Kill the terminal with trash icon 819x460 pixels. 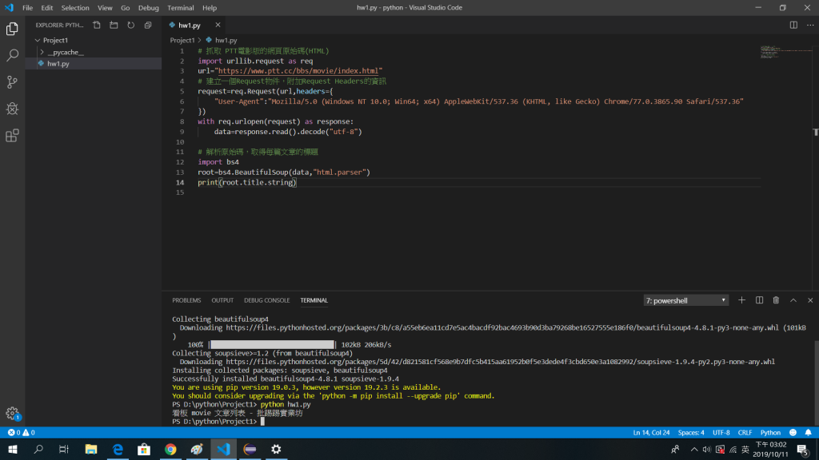coord(776,300)
